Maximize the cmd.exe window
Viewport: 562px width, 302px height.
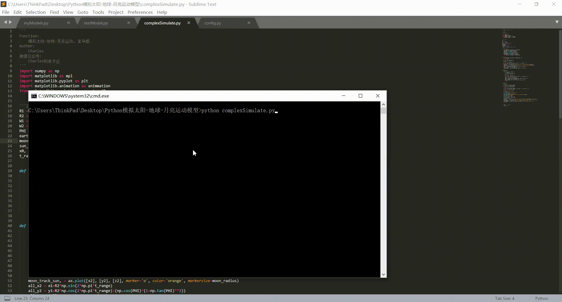point(360,96)
